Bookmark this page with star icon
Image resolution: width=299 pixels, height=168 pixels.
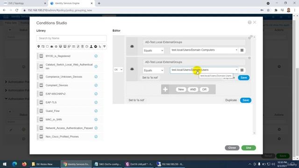click(268, 10)
